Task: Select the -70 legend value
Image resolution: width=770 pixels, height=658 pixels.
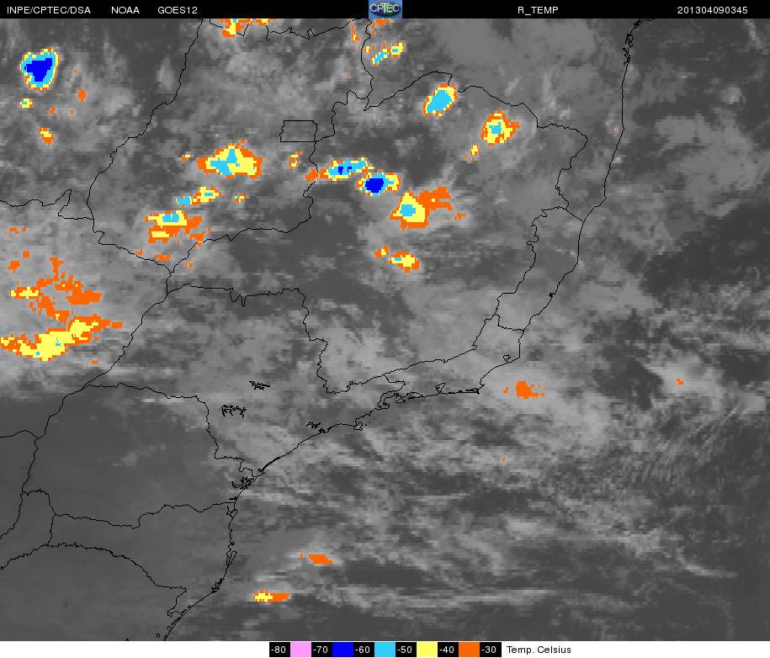Action: tap(321, 650)
